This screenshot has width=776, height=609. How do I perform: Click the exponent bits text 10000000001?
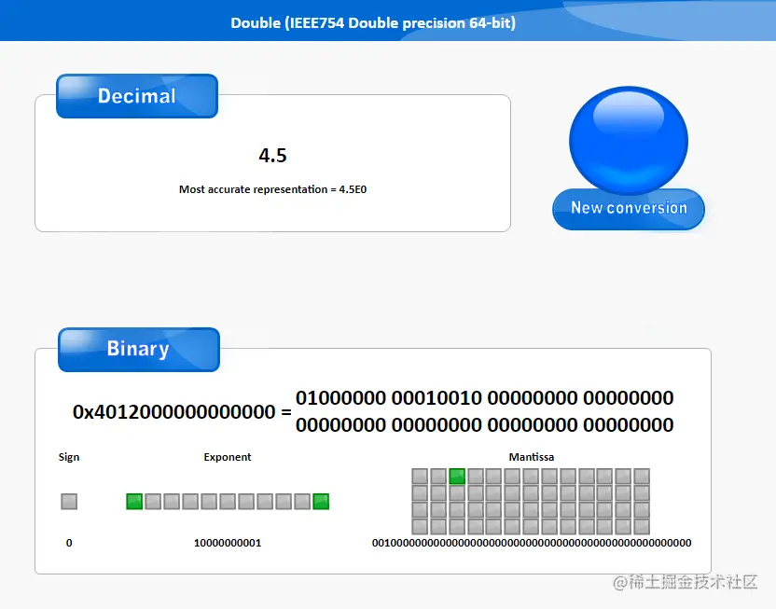(x=228, y=543)
